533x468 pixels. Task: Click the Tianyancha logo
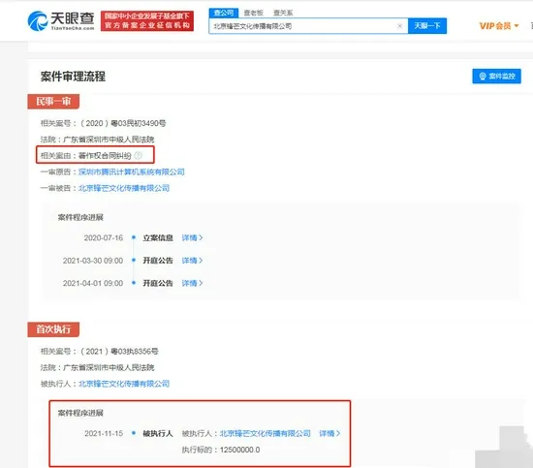(x=61, y=21)
